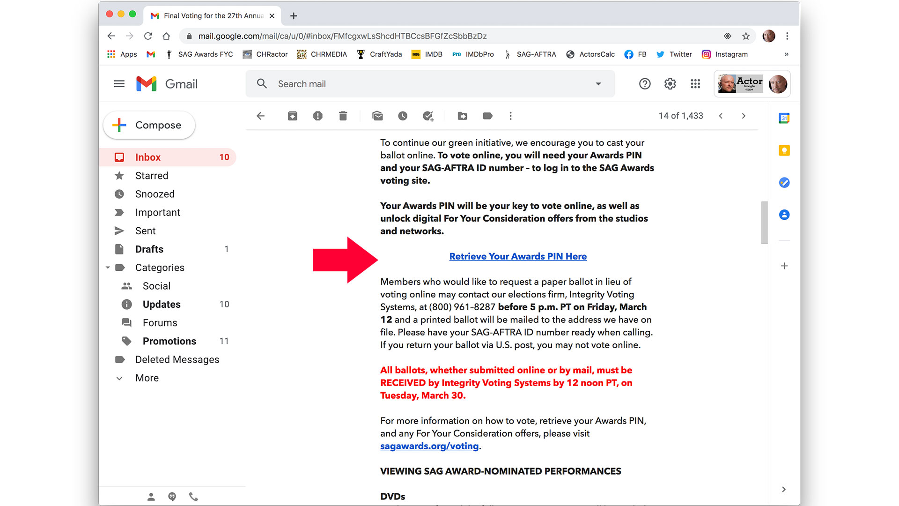Screen dimensions: 899x506
Task: Toggle the Promotions category in sidebar
Action: tap(170, 341)
